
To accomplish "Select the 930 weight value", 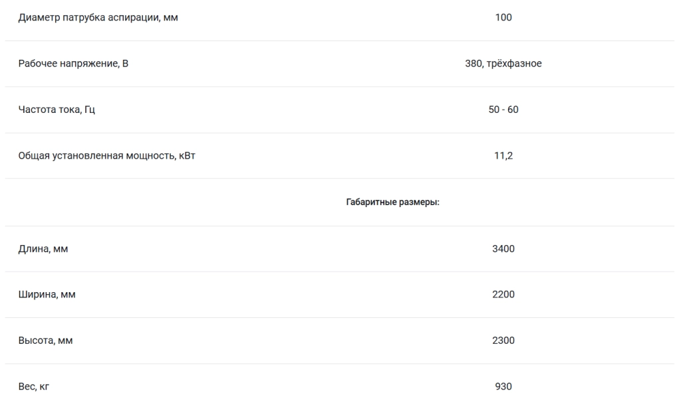I will click(x=503, y=386).
